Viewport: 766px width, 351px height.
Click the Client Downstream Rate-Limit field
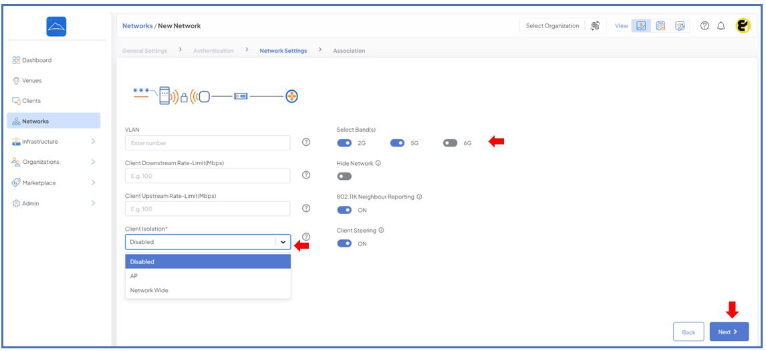tap(208, 175)
